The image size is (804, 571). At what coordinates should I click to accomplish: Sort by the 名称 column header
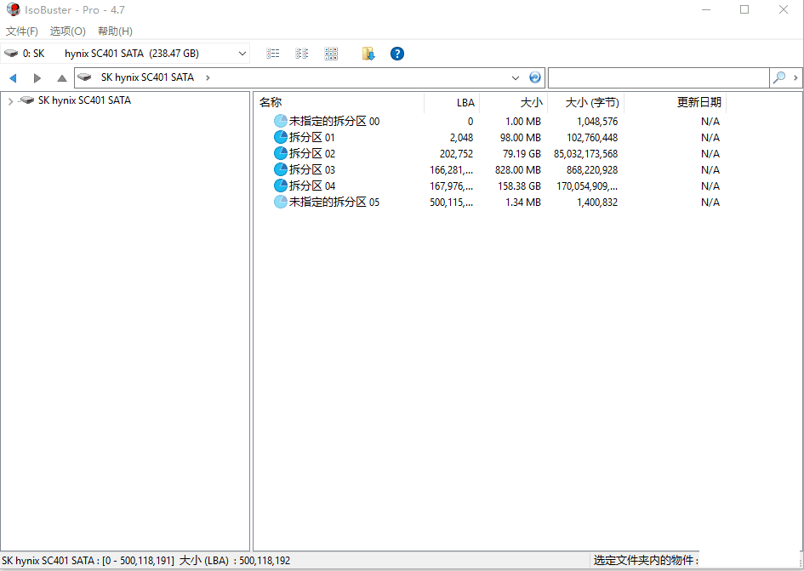click(x=339, y=103)
